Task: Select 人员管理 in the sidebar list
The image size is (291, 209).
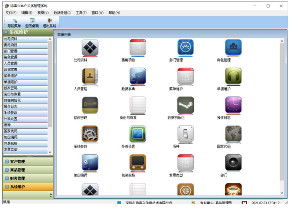Action: click(25, 63)
